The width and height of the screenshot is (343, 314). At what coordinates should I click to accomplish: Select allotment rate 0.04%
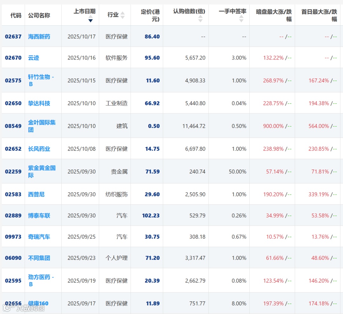[239, 103]
